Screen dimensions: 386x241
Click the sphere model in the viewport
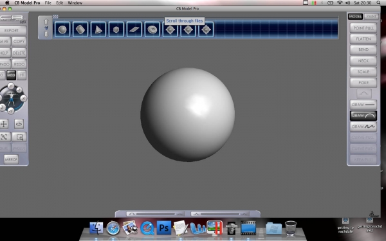pos(188,114)
